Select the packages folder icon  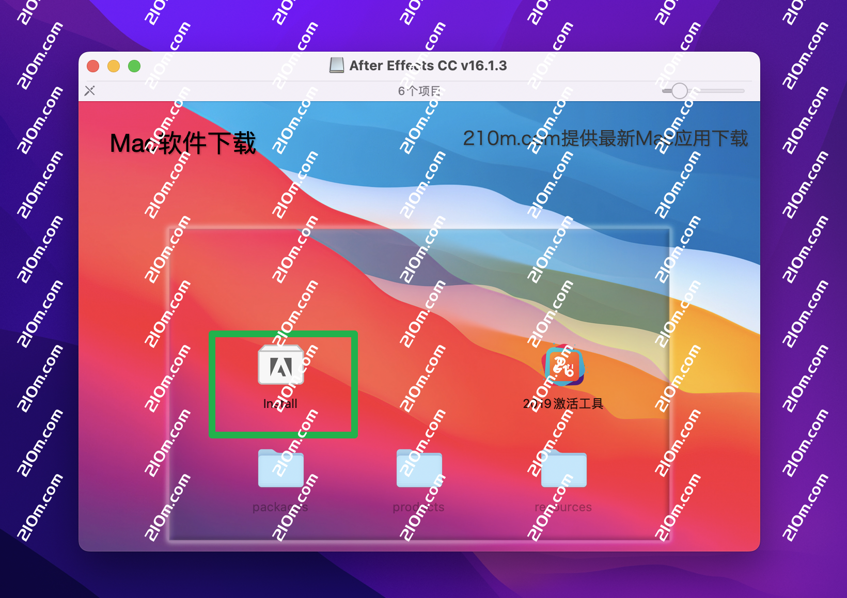(x=281, y=468)
